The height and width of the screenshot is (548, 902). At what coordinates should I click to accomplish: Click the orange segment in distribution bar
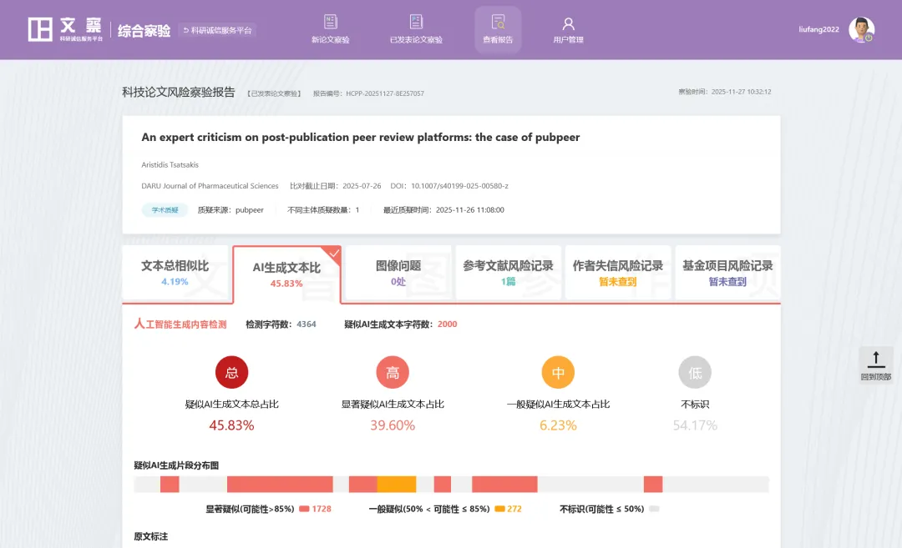point(397,485)
